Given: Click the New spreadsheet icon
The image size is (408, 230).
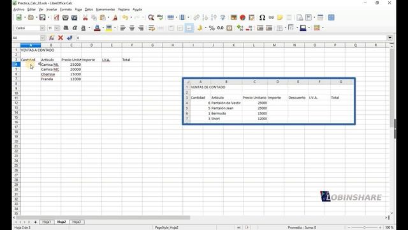Looking at the screenshot, I should point(18,17).
